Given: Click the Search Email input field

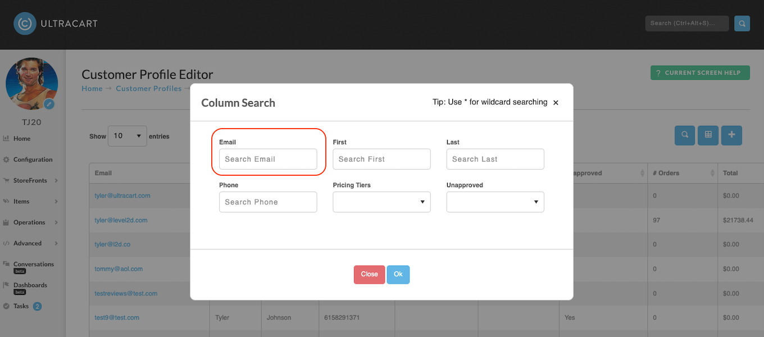Looking at the screenshot, I should point(268,159).
